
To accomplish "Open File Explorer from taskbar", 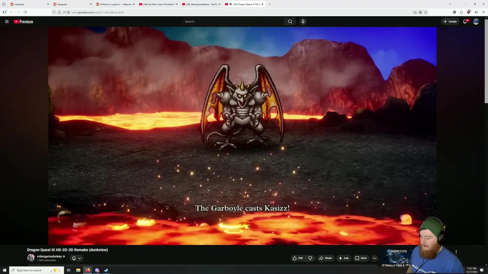I will [78, 270].
